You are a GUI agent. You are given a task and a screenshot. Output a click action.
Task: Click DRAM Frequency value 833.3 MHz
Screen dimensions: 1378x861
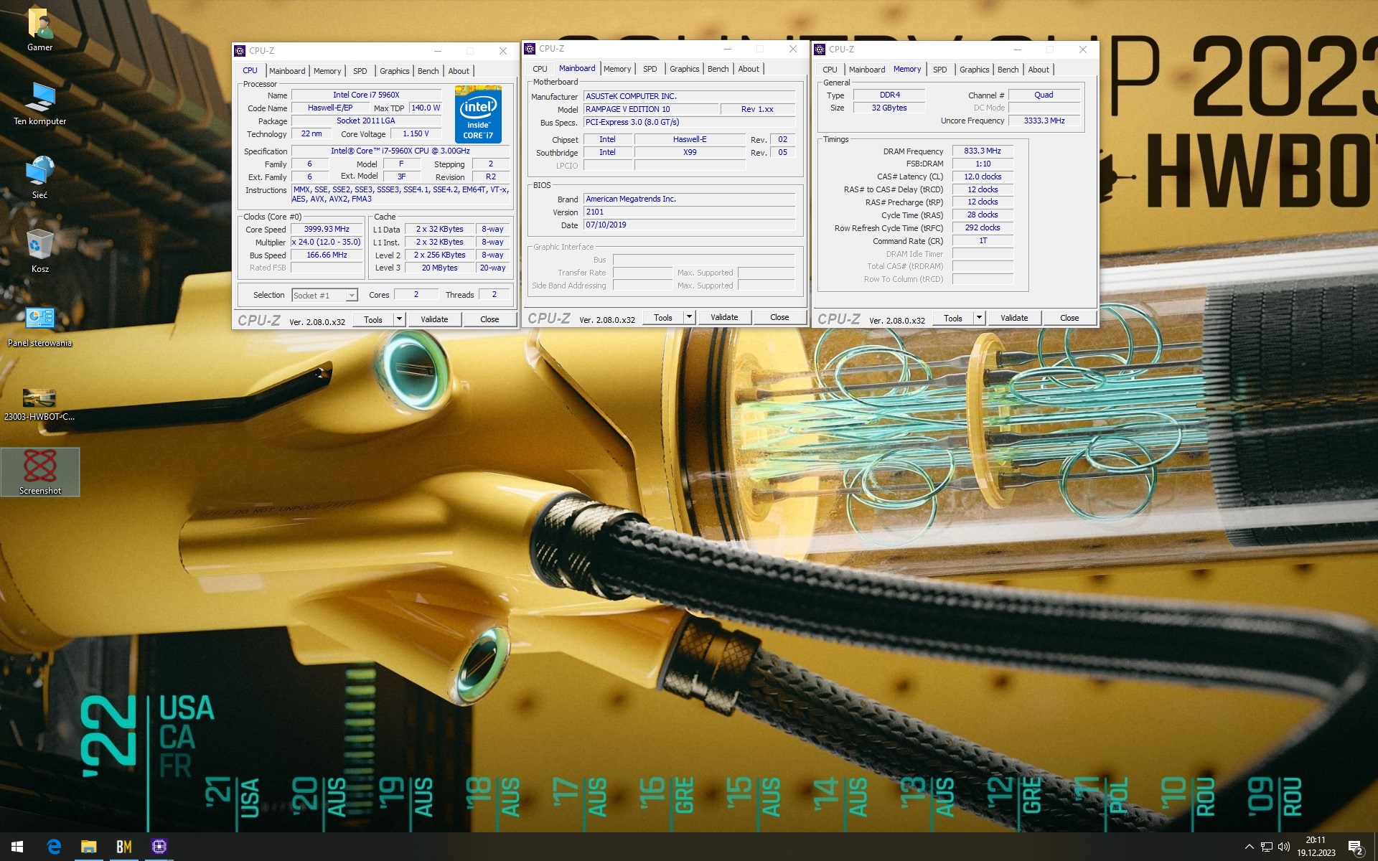(x=983, y=151)
